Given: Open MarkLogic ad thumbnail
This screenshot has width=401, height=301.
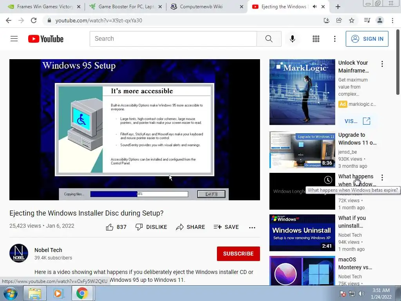Looking at the screenshot, I should (x=302, y=92).
